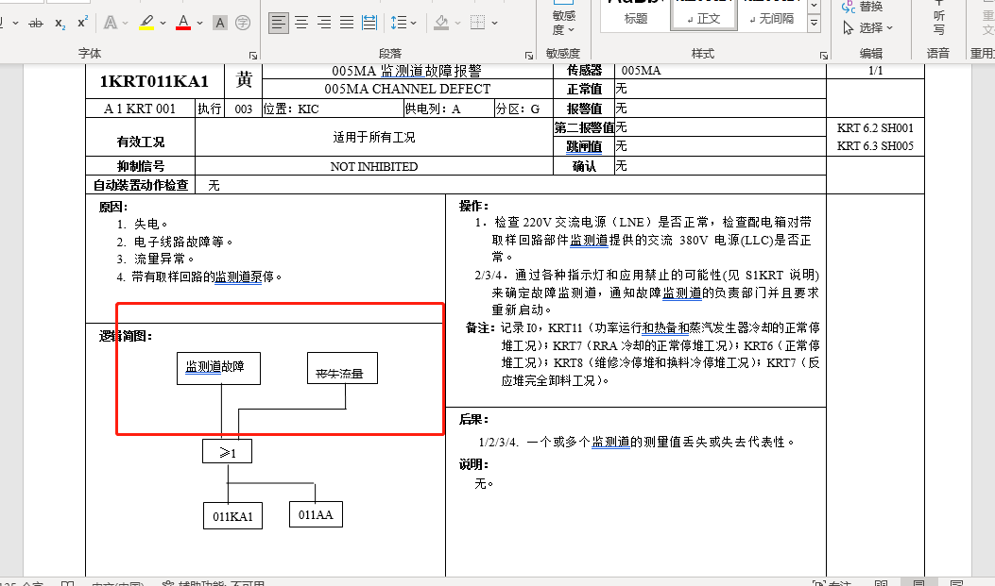Apply character shading to text
Viewport: 995px width, 586px height.
pyautogui.click(x=220, y=23)
